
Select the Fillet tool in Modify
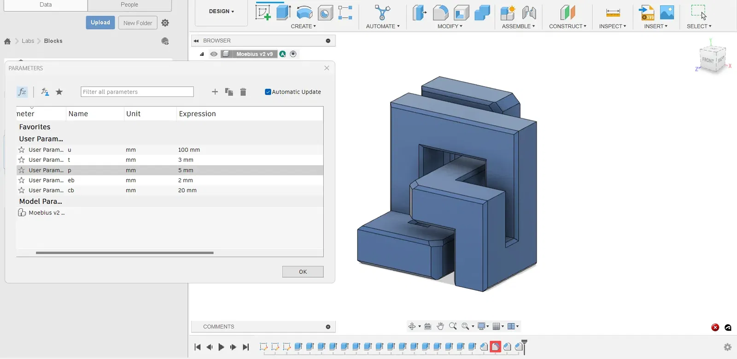(x=441, y=12)
